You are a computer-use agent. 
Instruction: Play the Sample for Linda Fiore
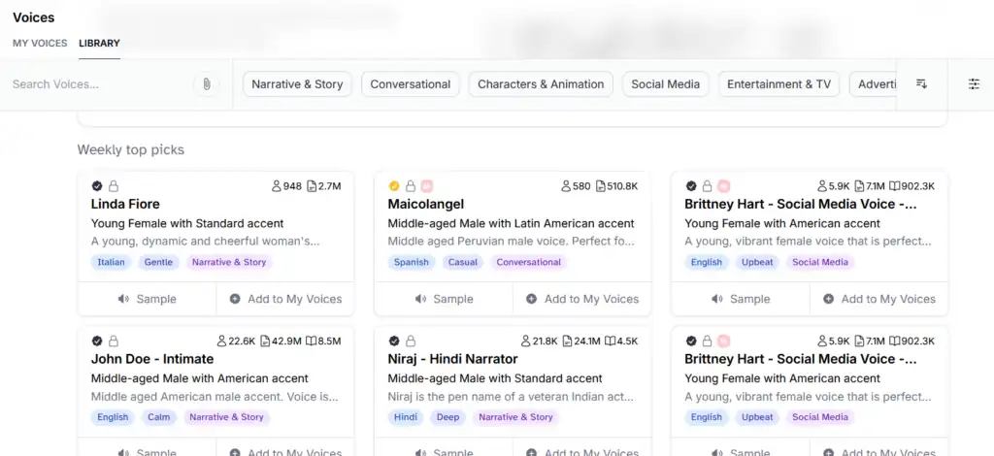coord(148,299)
